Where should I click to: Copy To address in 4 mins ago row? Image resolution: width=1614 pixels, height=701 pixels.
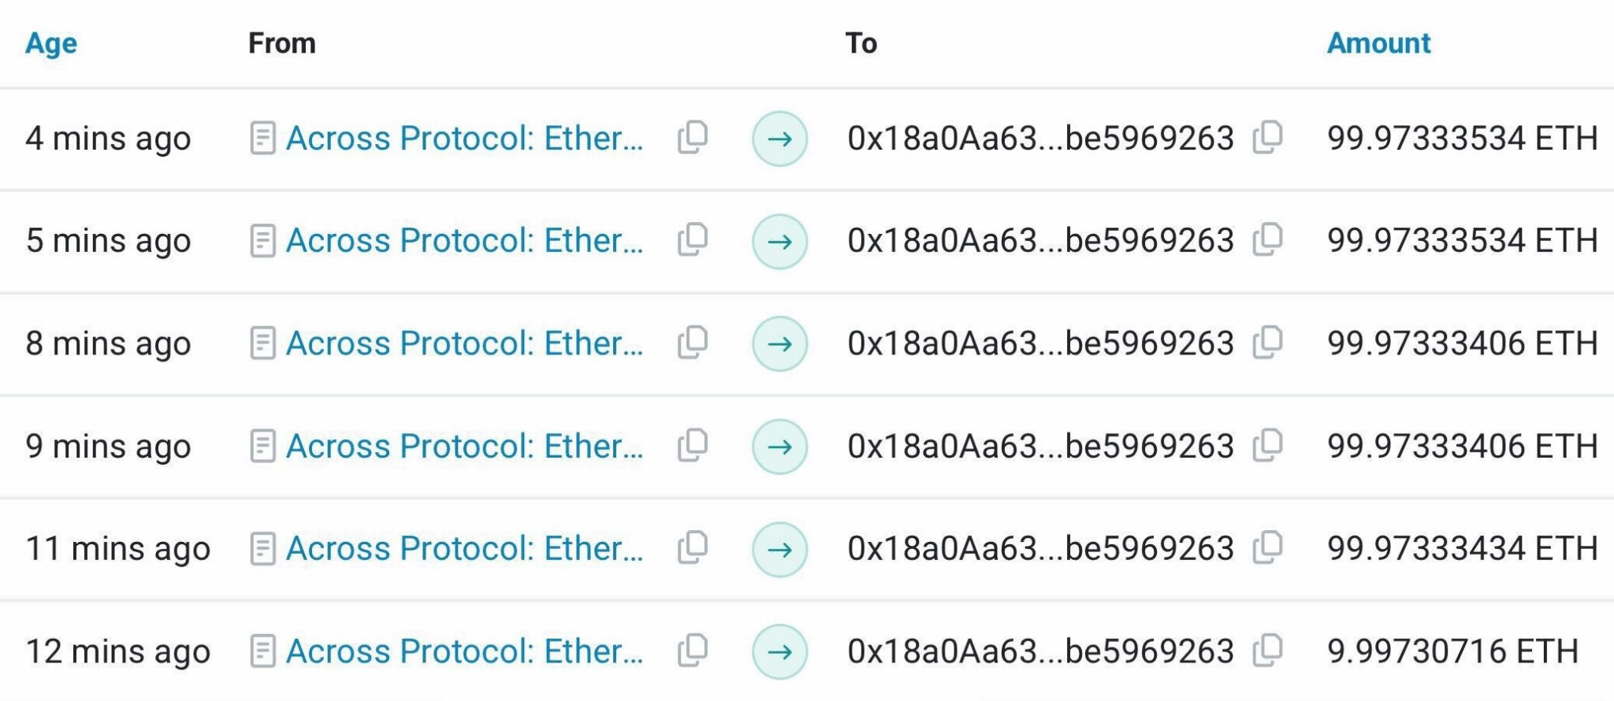point(1267,138)
